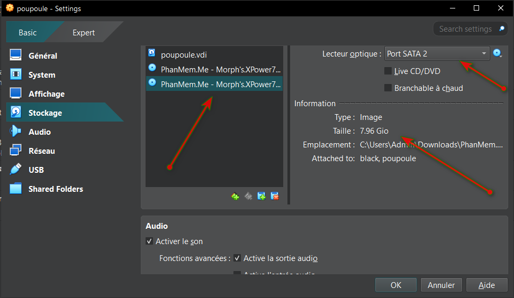Disable Active la sortie audio
Screen dimensions: 514x298
click(237, 258)
